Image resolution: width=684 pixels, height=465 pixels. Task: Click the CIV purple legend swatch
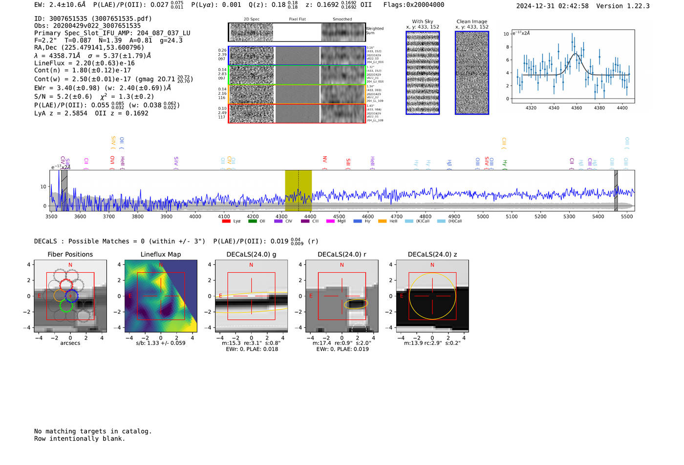click(278, 221)
